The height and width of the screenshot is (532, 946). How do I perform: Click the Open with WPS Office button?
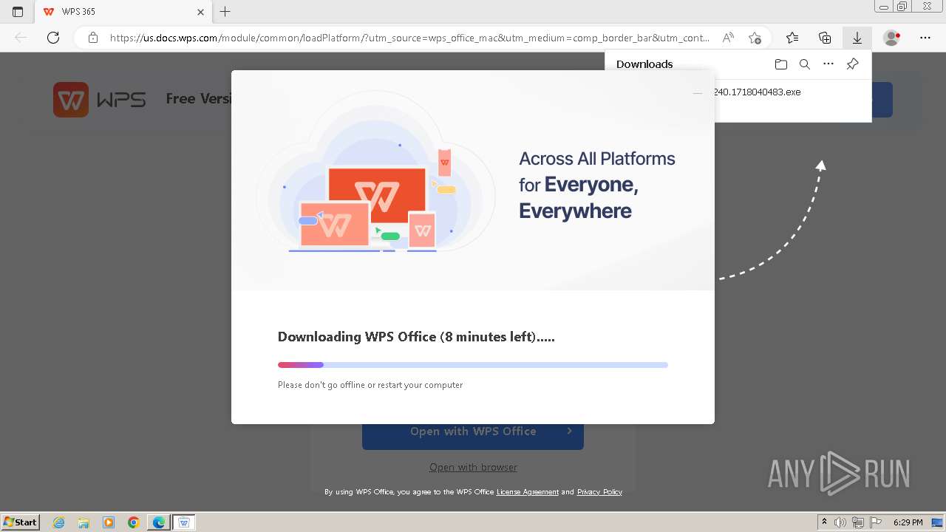[x=473, y=432]
